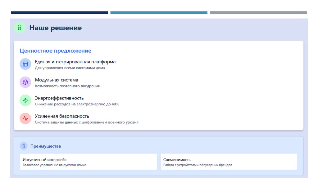Click Голосовое управление на русском языке
This screenshot has height=178, width=318.
pyautogui.click(x=54, y=165)
